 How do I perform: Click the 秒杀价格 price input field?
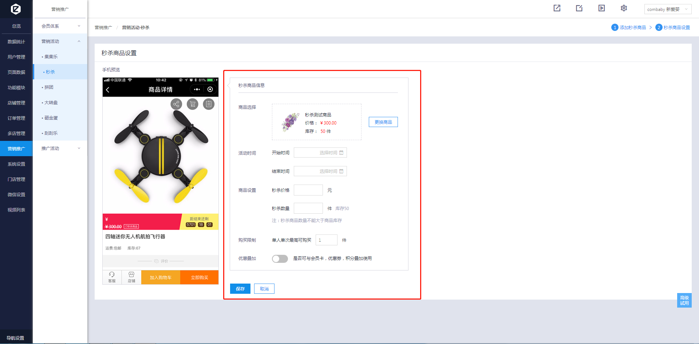coord(308,190)
